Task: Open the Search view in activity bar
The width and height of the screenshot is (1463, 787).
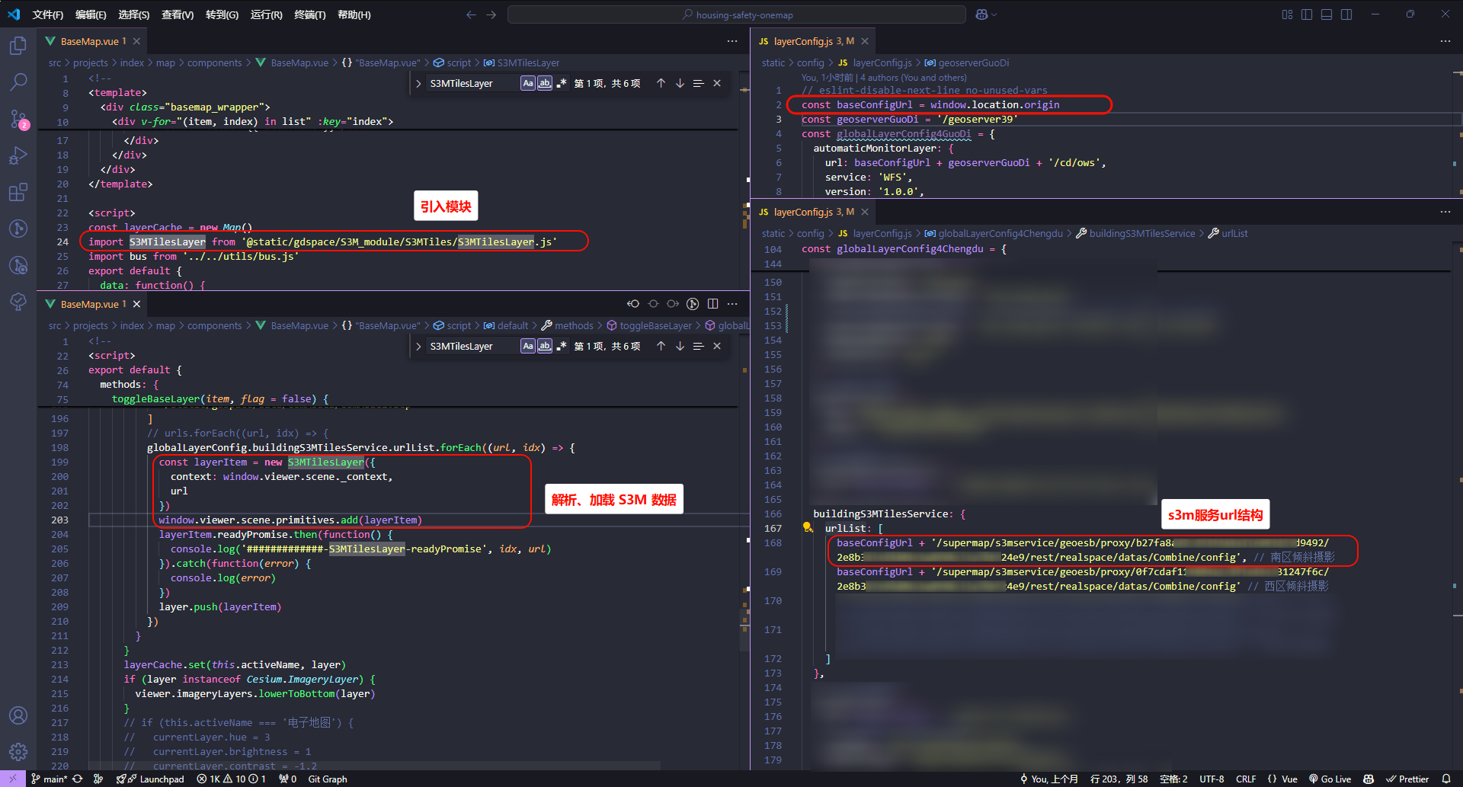Action: [18, 82]
